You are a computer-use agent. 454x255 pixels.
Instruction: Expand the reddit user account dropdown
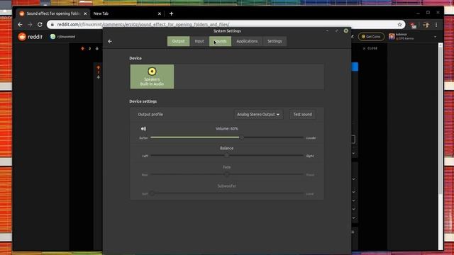point(435,37)
